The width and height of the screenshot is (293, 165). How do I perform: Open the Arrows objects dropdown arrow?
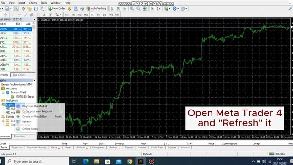click(60, 15)
